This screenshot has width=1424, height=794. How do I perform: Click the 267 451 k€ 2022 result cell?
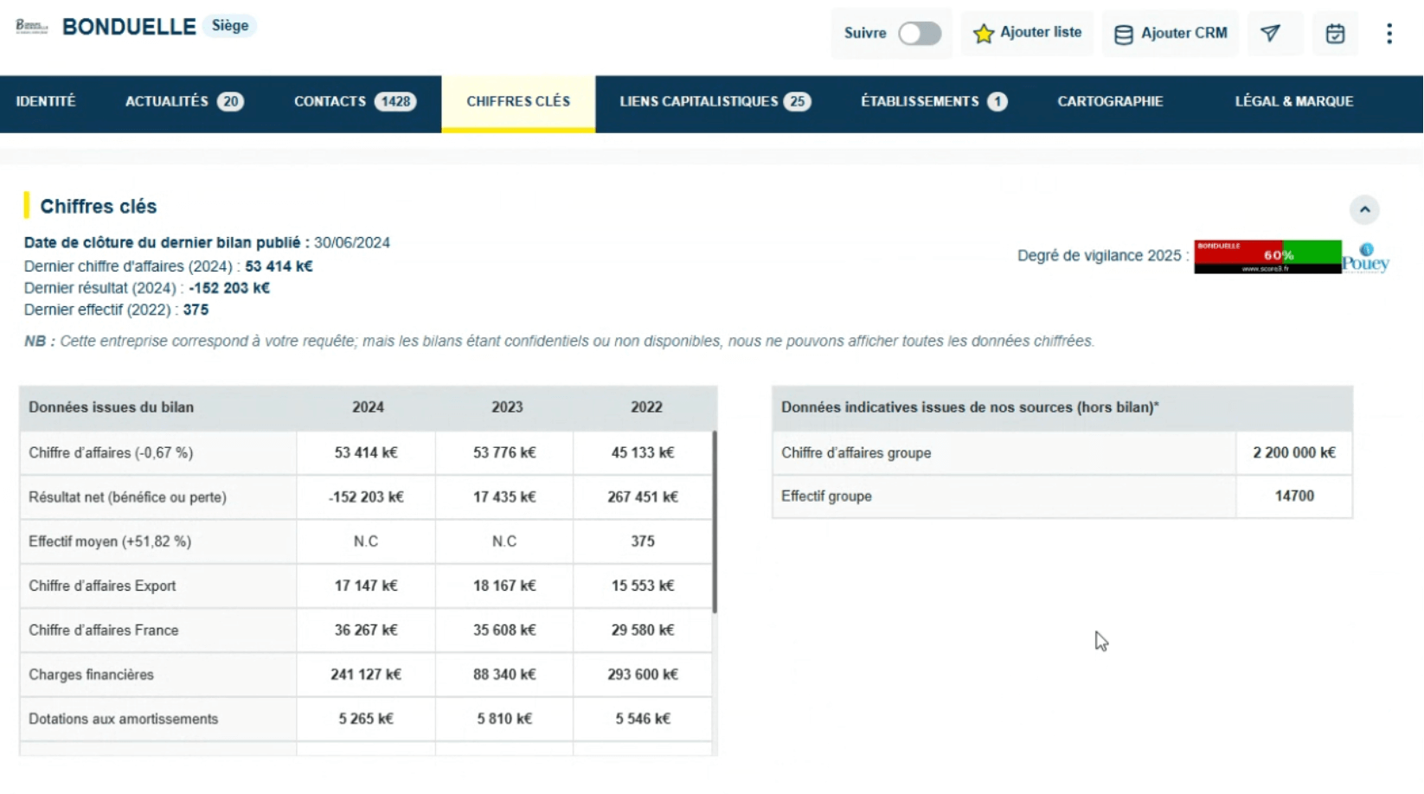pos(643,497)
